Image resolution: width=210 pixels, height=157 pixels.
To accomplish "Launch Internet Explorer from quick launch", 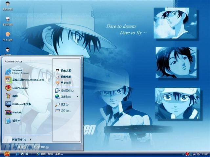I will click(x=17, y=154).
